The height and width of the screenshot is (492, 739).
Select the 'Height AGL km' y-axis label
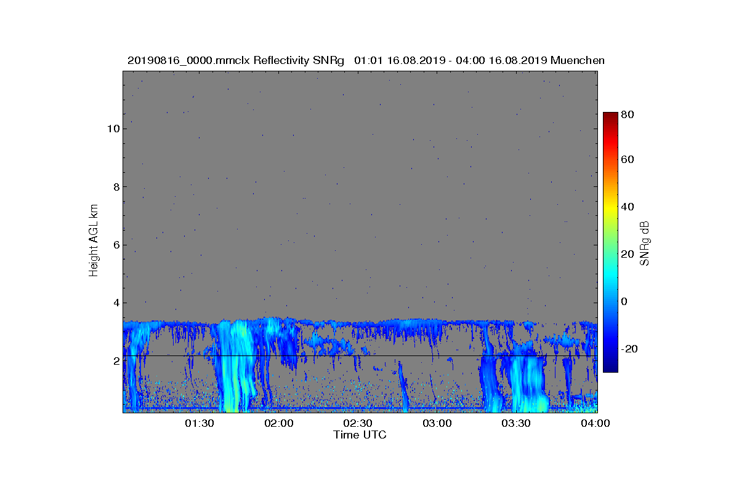tap(94, 240)
